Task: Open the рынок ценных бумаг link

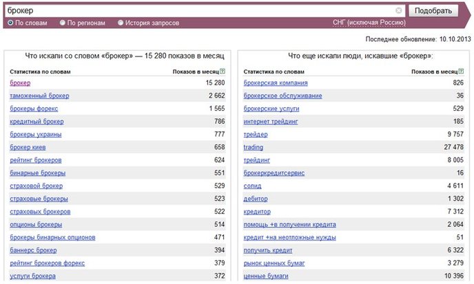Action: click(274, 263)
